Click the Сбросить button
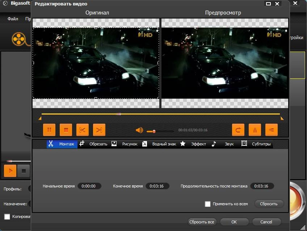This screenshot has height=231, width=307. click(269, 204)
